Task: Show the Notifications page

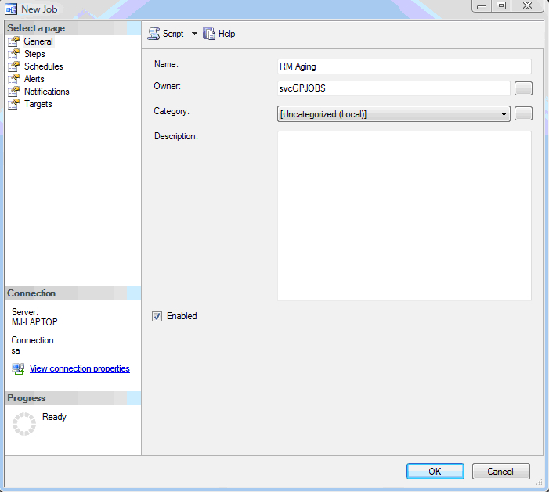Action: (x=46, y=92)
